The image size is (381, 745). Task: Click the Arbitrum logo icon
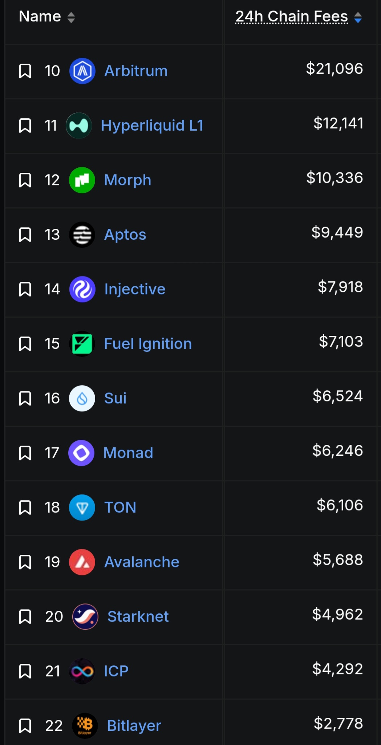(x=82, y=71)
